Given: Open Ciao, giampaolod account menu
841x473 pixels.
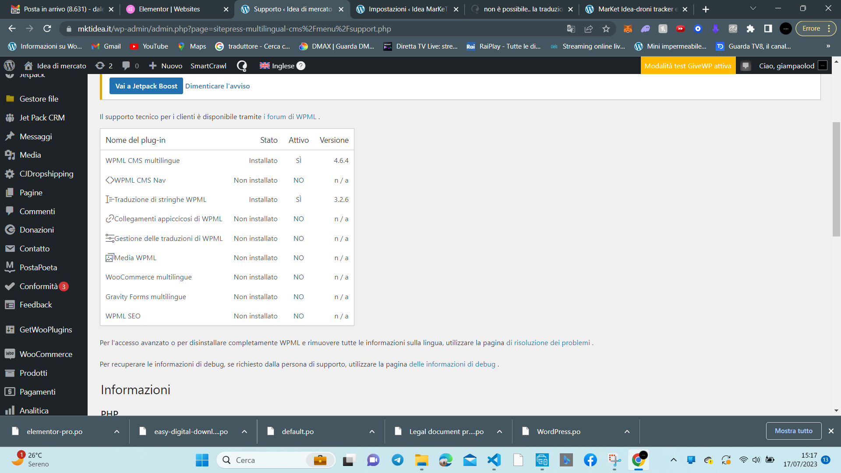Looking at the screenshot, I should click(793, 66).
